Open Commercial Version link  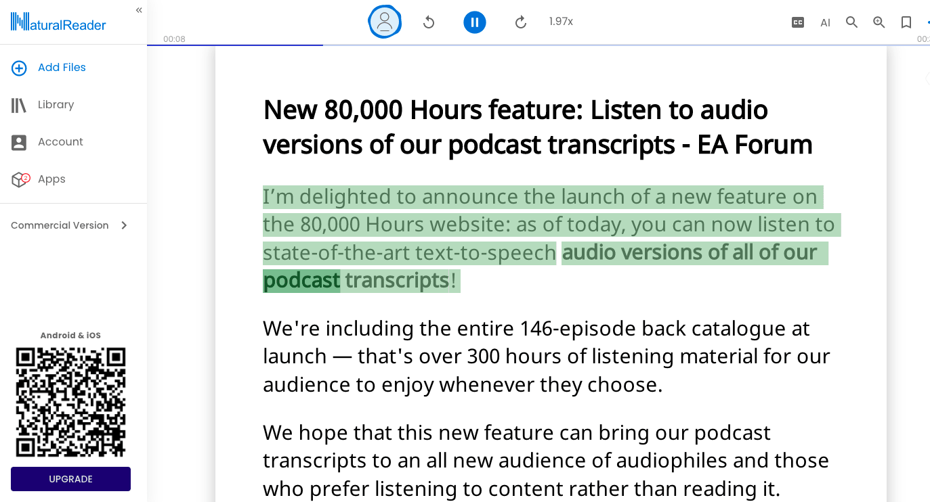click(60, 225)
